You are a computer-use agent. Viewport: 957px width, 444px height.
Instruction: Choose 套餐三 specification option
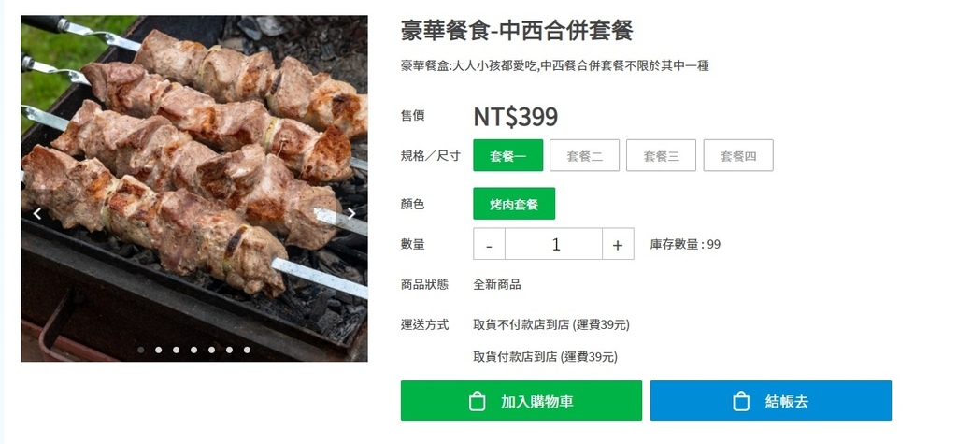pyautogui.click(x=661, y=155)
